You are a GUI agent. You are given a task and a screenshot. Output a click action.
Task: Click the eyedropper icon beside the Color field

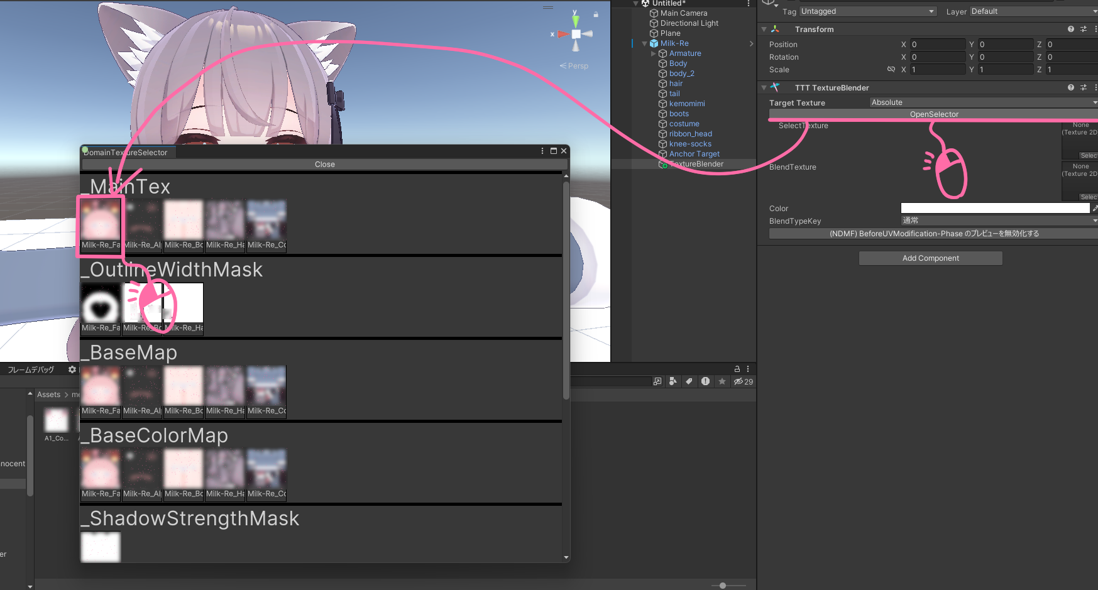(x=1095, y=208)
